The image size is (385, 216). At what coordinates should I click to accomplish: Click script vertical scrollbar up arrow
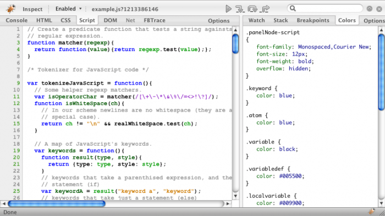[235, 30]
